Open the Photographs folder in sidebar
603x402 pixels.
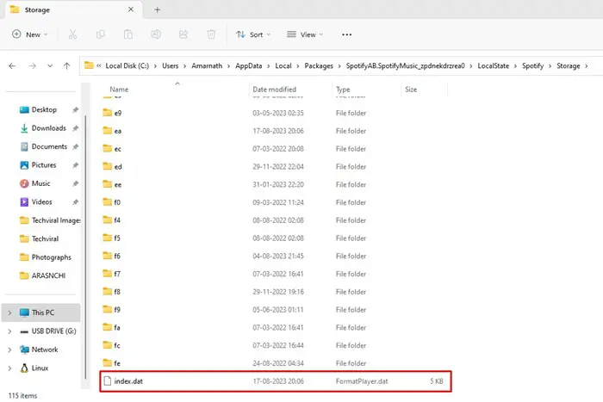click(46, 257)
